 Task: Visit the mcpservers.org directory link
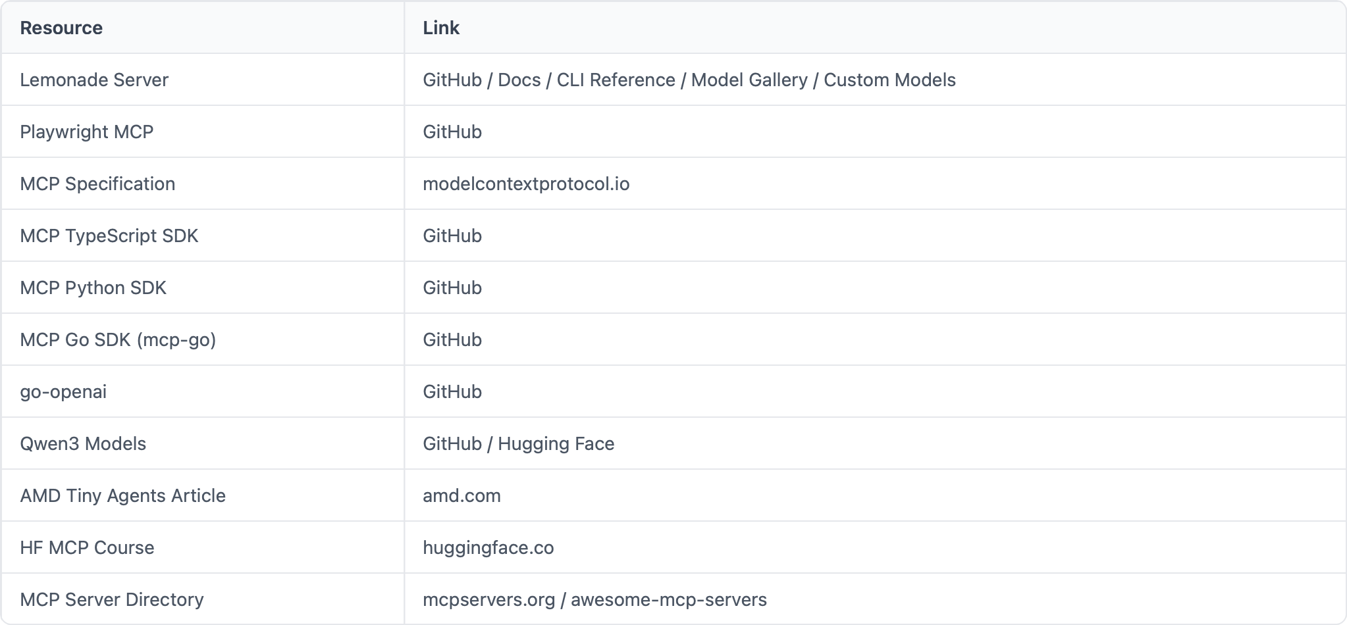pos(489,600)
